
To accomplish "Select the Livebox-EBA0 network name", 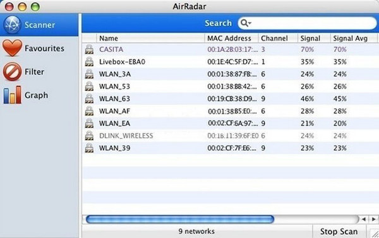I will click(x=123, y=62).
